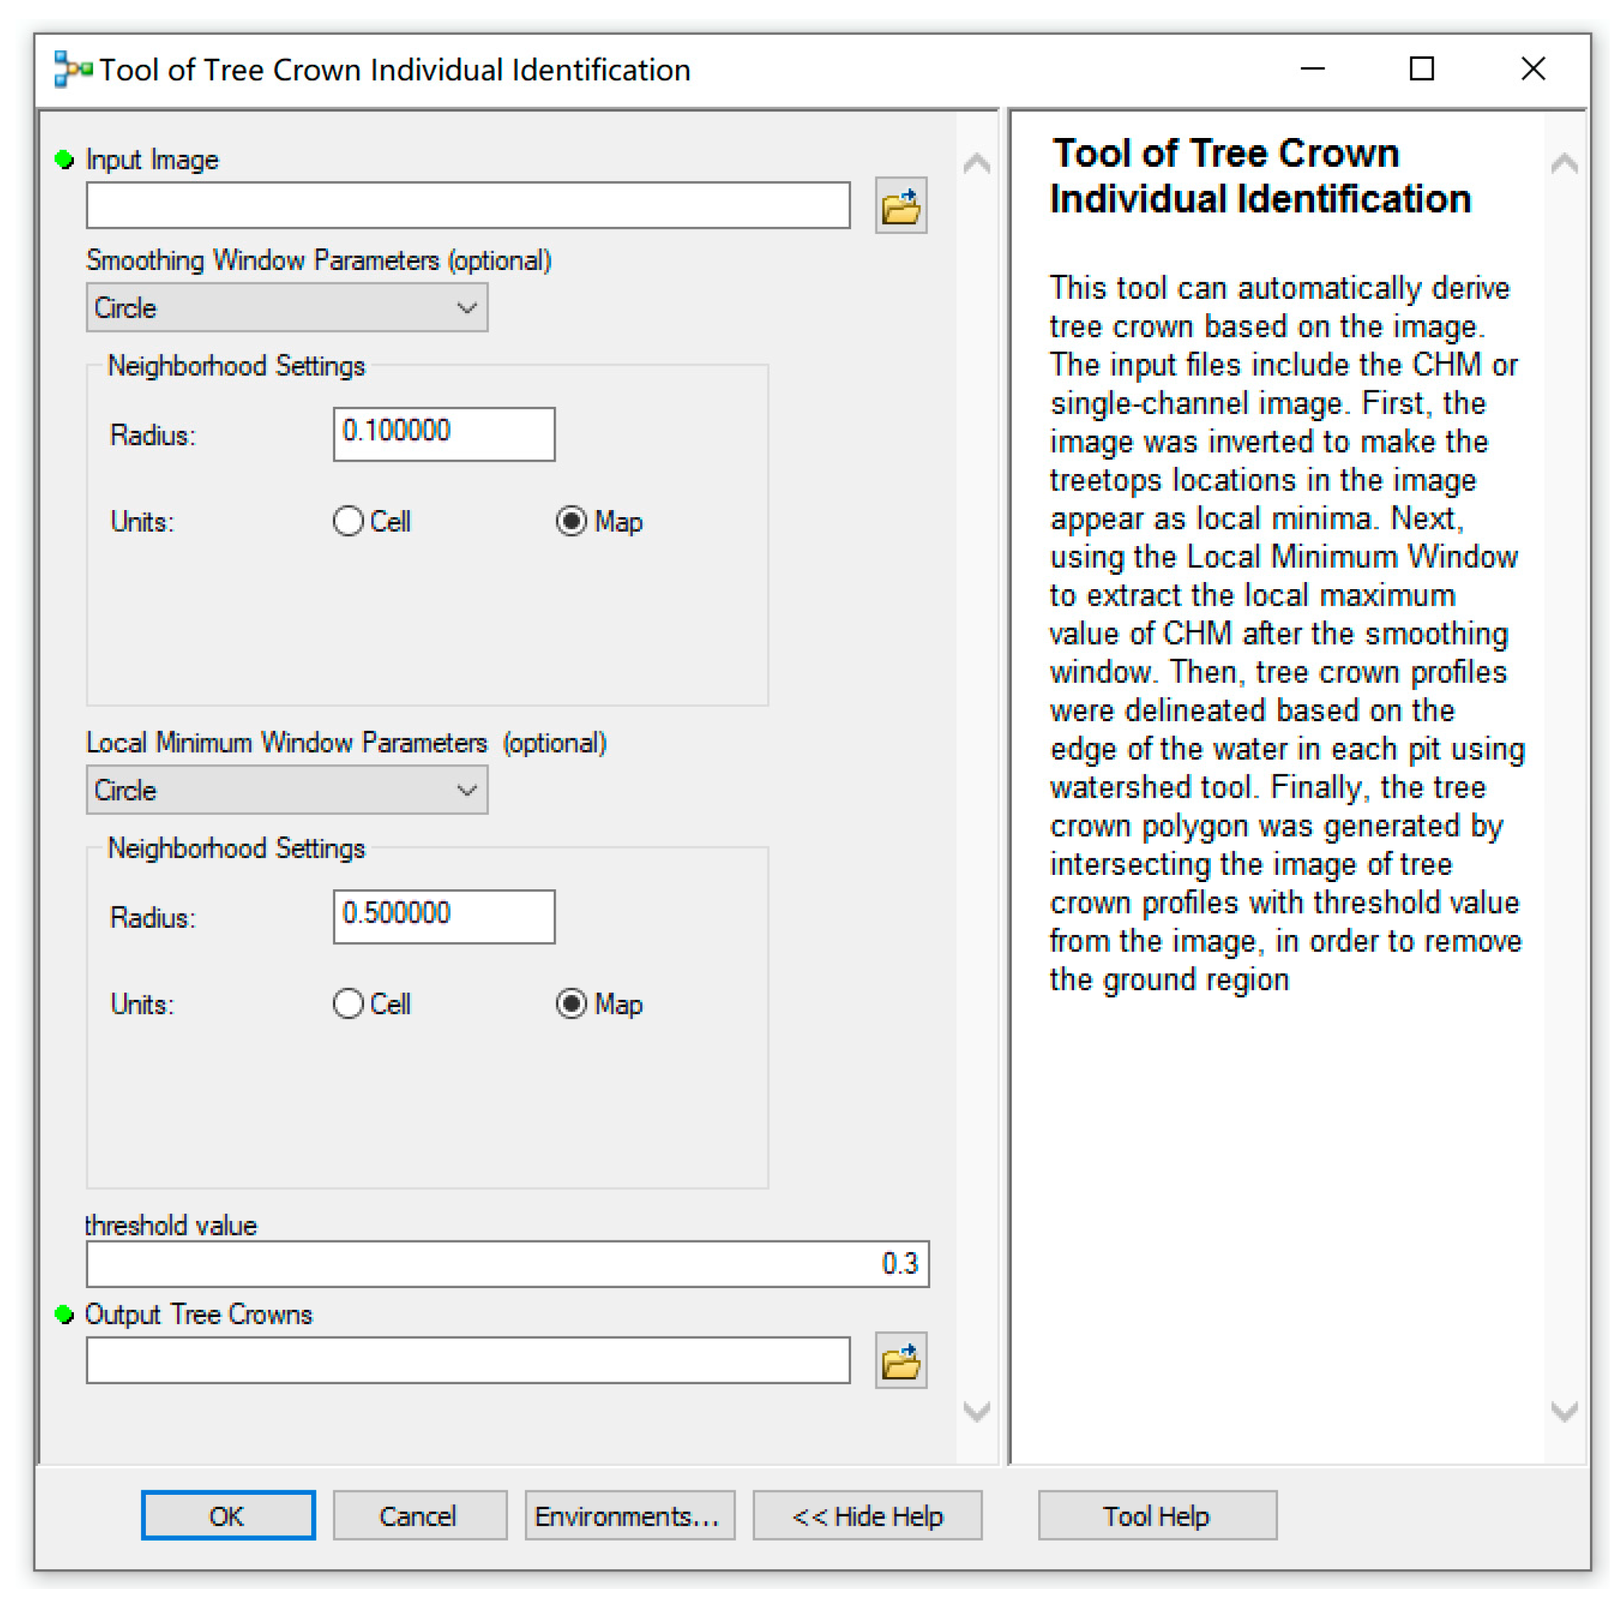The width and height of the screenshot is (1624, 1604).
Task: Collapse help with Hide Help button
Action: [867, 1516]
